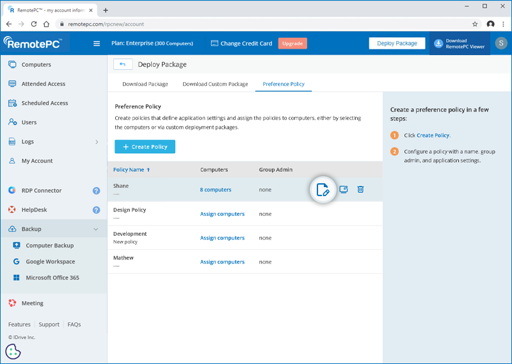Click the assign policy icon beside the trash
512x364 pixels.
344,190
